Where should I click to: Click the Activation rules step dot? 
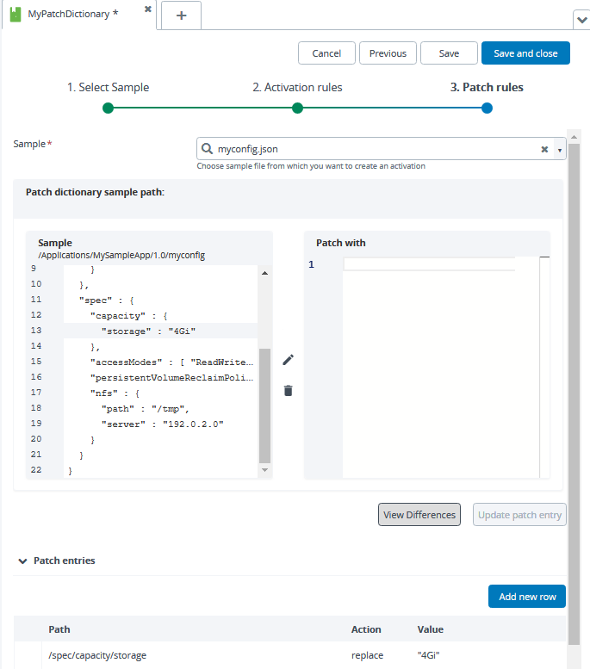tap(297, 108)
